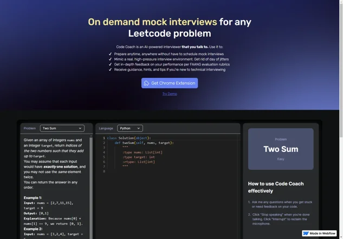
Task: Click the ':type nums: List[int]' code line
Action: 142,152
